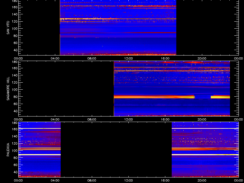Pick 16:00 time label under PALEHUA plot

(165, 181)
